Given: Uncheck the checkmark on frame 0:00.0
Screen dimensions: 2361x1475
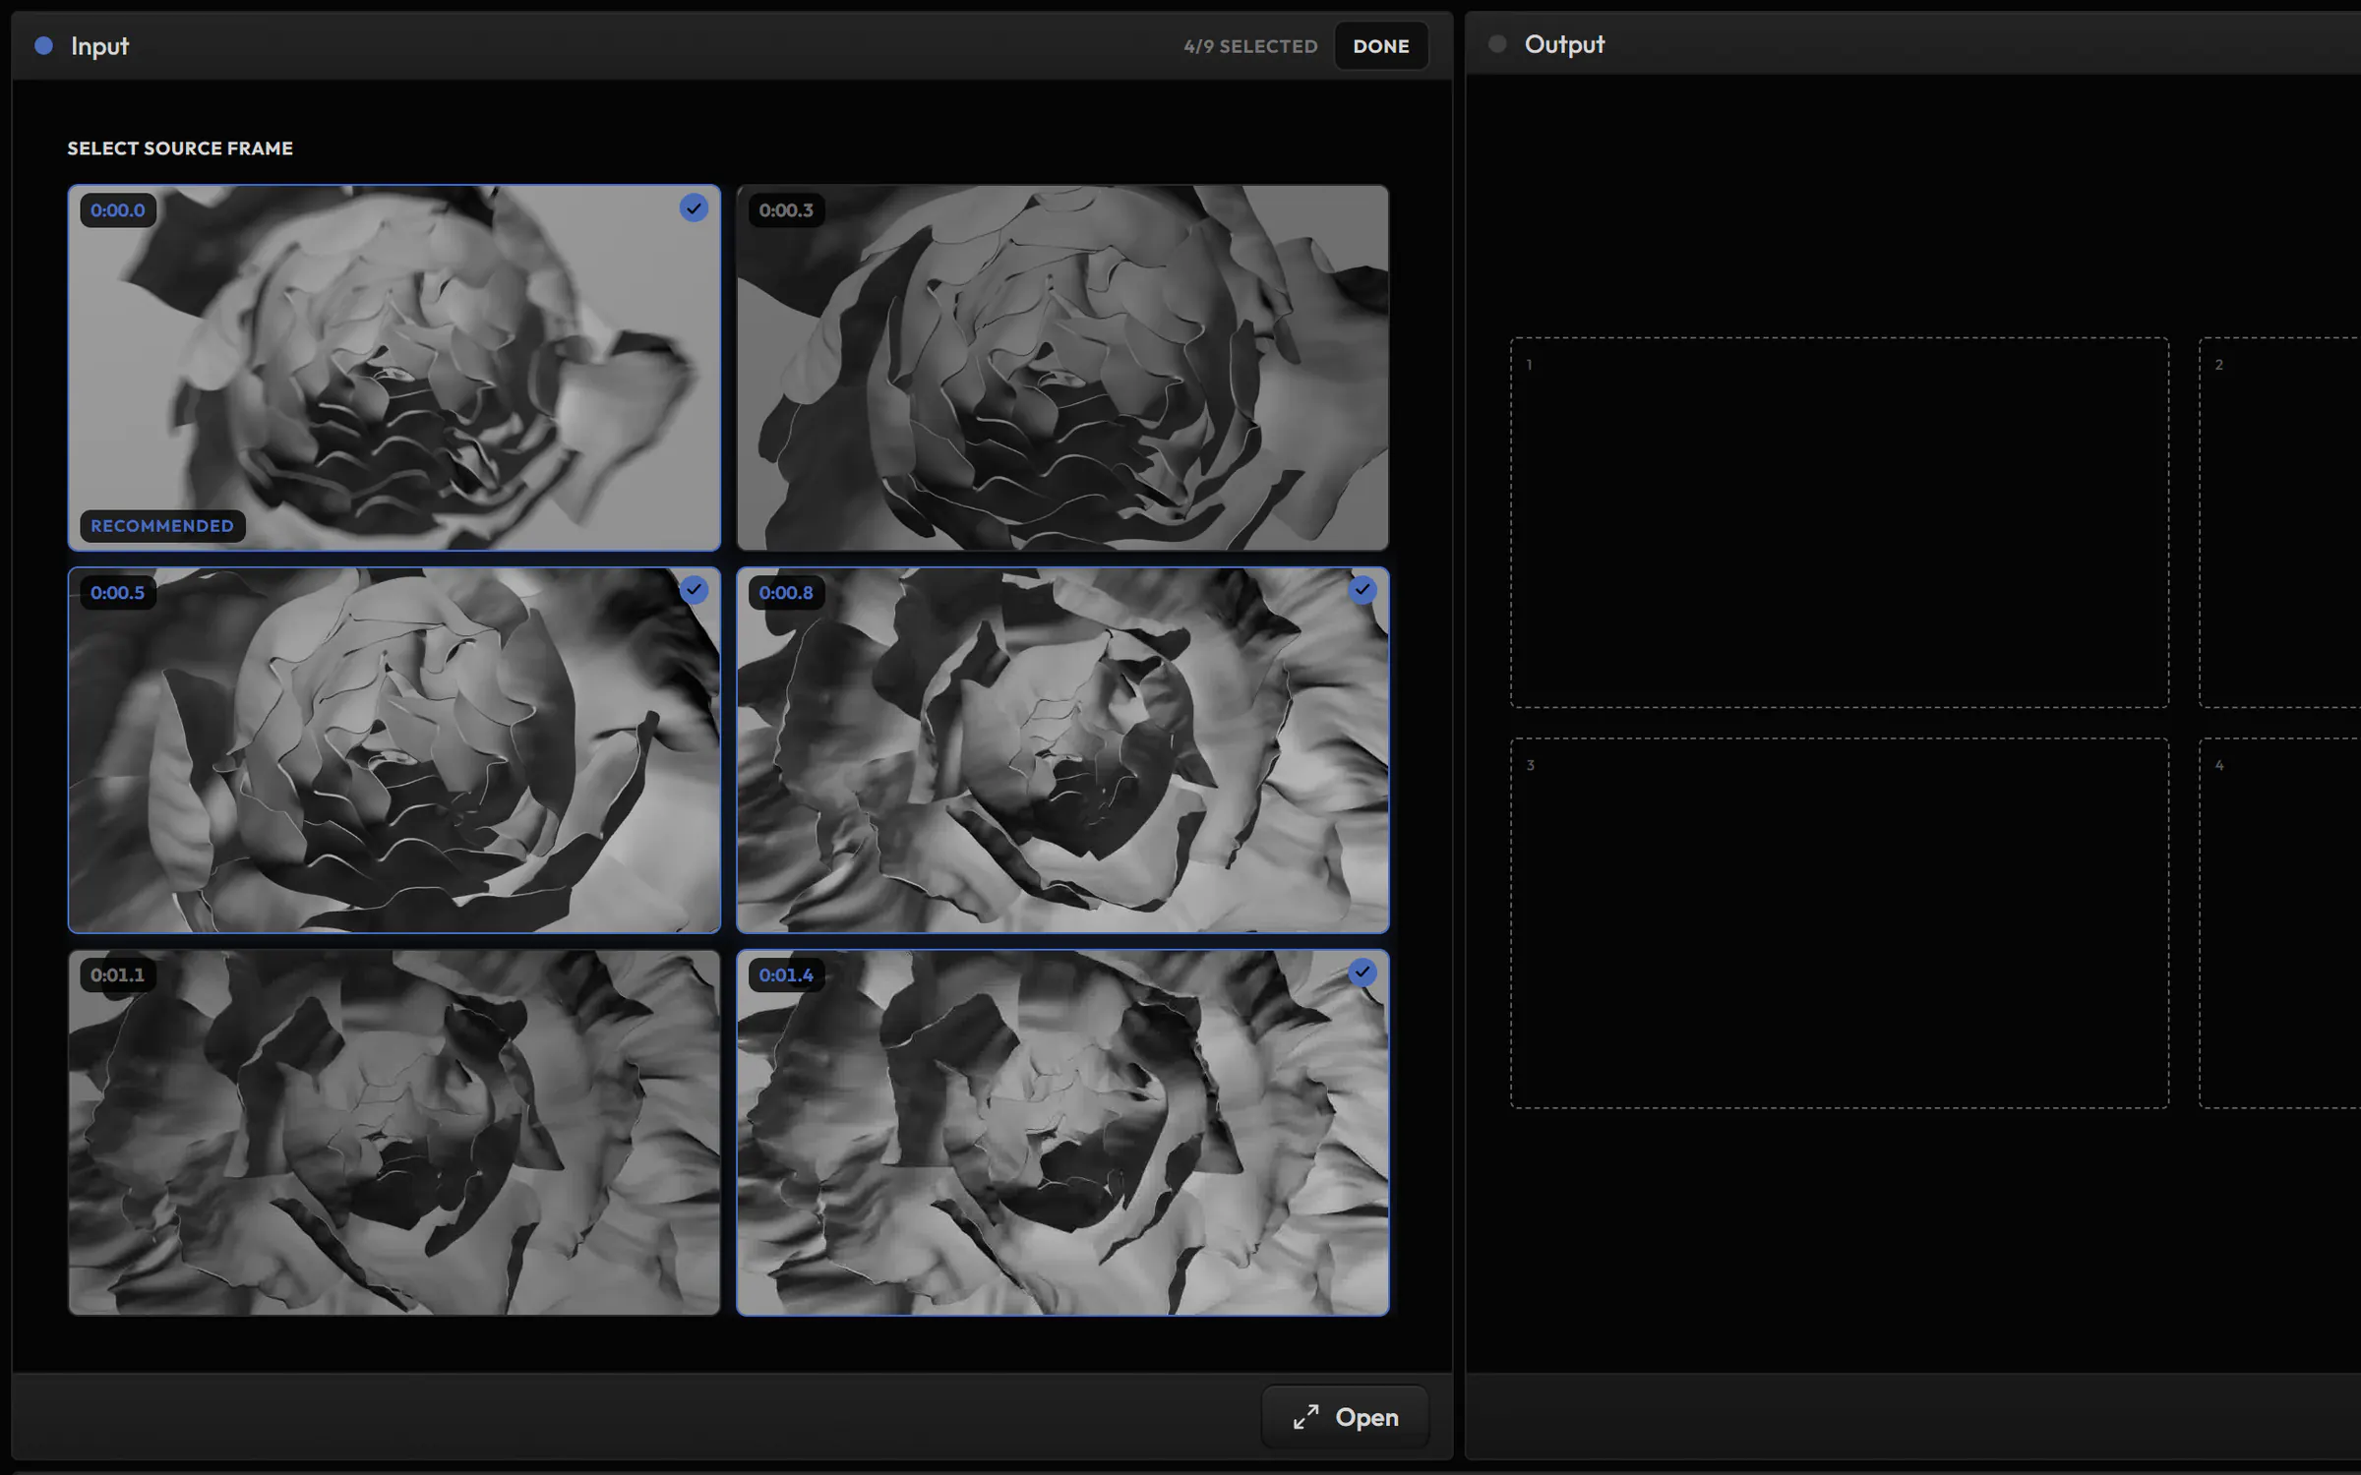Looking at the screenshot, I should pyautogui.click(x=694, y=208).
